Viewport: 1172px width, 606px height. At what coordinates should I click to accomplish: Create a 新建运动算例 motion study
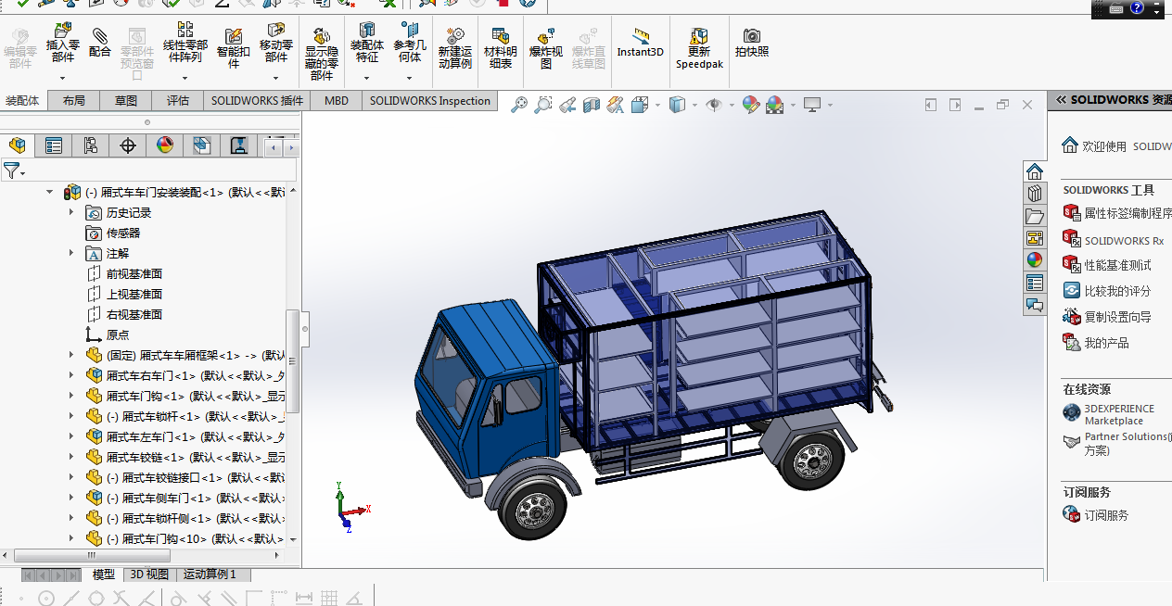coord(455,48)
